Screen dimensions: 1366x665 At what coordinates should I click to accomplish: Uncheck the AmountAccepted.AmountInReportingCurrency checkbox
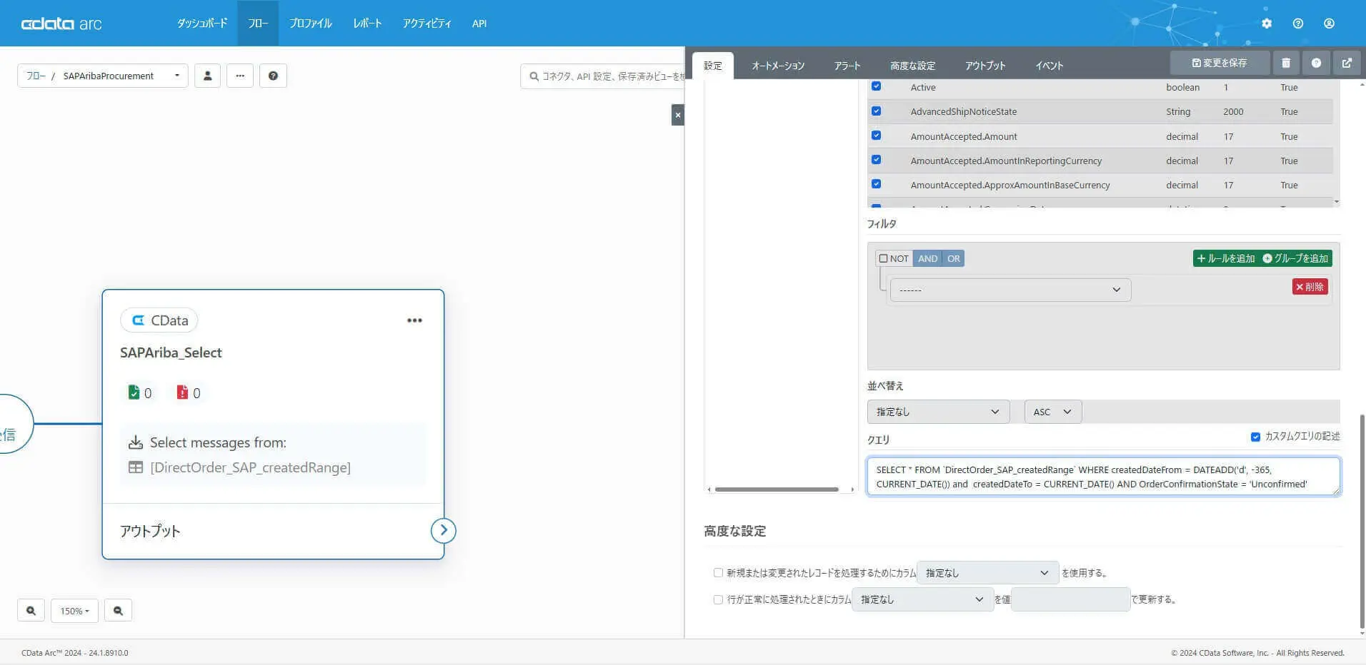click(877, 160)
